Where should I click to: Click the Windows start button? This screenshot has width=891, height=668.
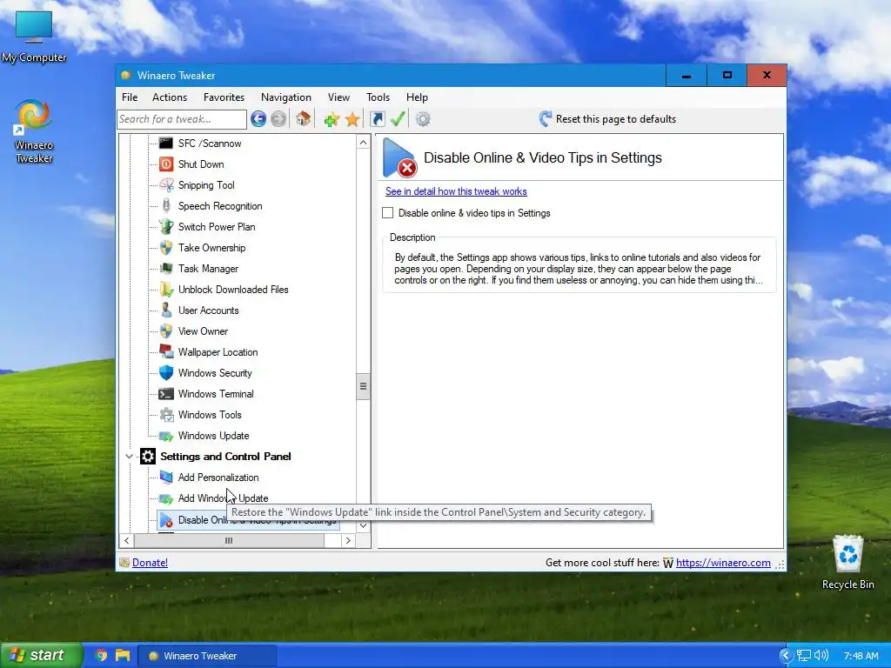click(x=42, y=655)
